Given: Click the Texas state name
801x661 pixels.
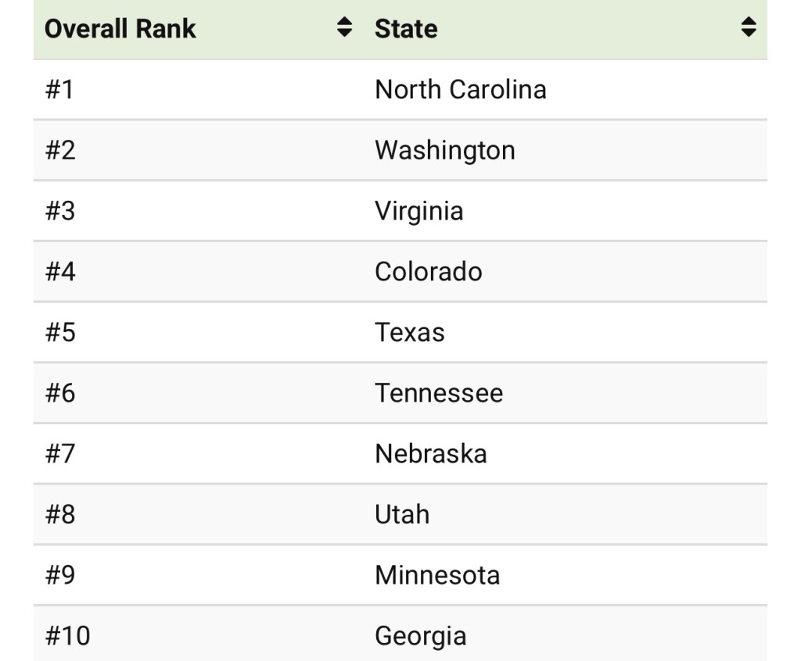Looking at the screenshot, I should coord(409,332).
